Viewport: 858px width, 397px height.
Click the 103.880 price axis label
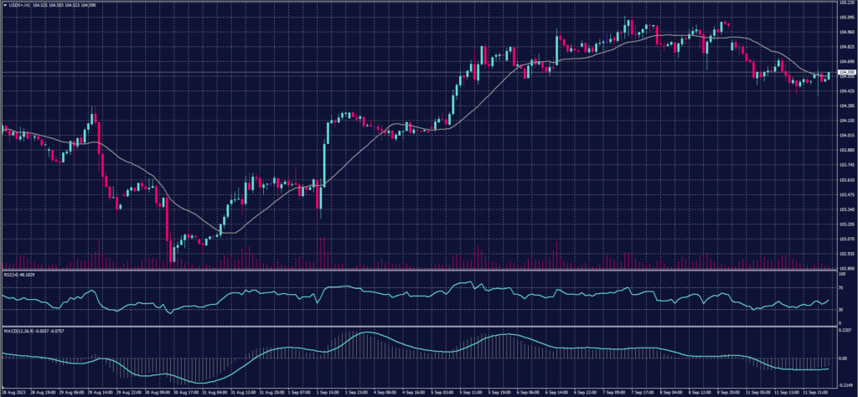pos(846,151)
